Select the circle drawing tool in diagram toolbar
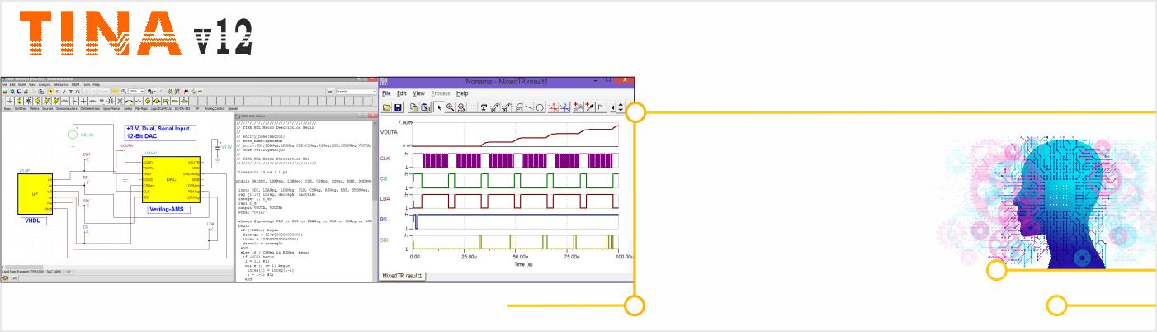Screen dimensions: 1157x332 point(541,107)
